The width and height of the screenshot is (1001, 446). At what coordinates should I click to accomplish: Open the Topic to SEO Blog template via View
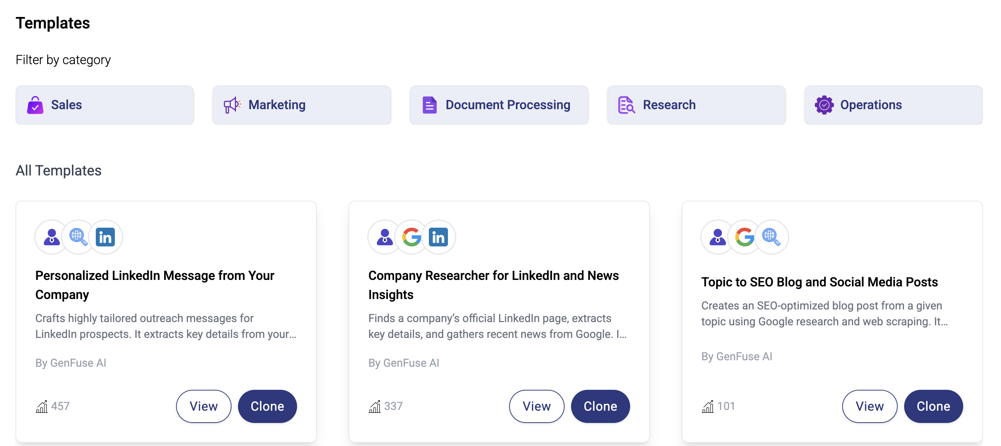point(869,406)
